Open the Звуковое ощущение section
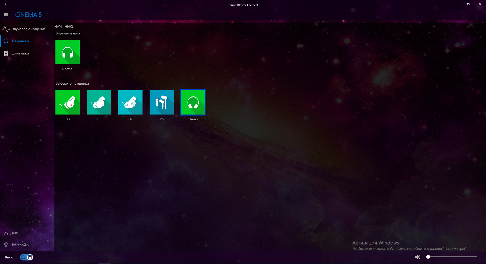Image resolution: width=486 pixels, height=264 pixels. click(x=27, y=29)
